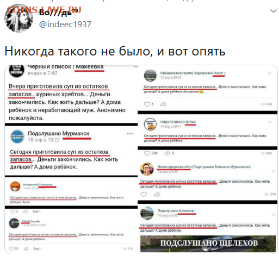This screenshot has width=279, height=261.
Task: Like the Пермь post showing 256 likes
Action: (x=147, y=153)
